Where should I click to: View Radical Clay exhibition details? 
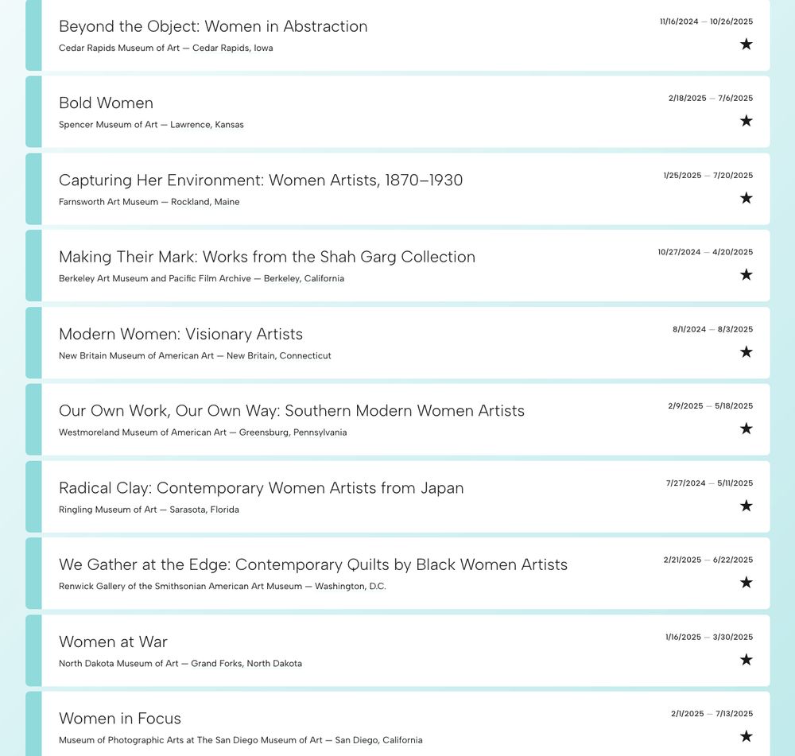tap(261, 488)
